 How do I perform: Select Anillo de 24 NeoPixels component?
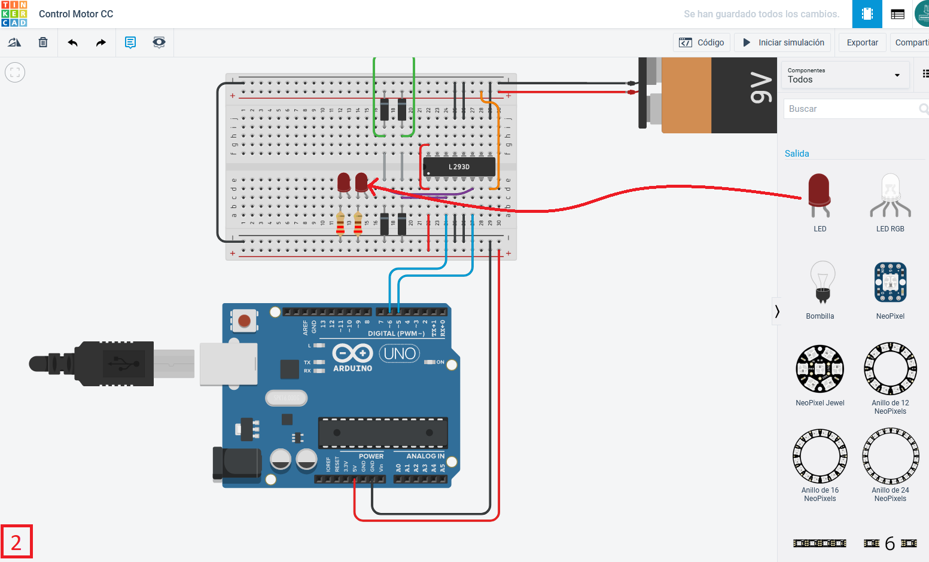click(x=890, y=465)
